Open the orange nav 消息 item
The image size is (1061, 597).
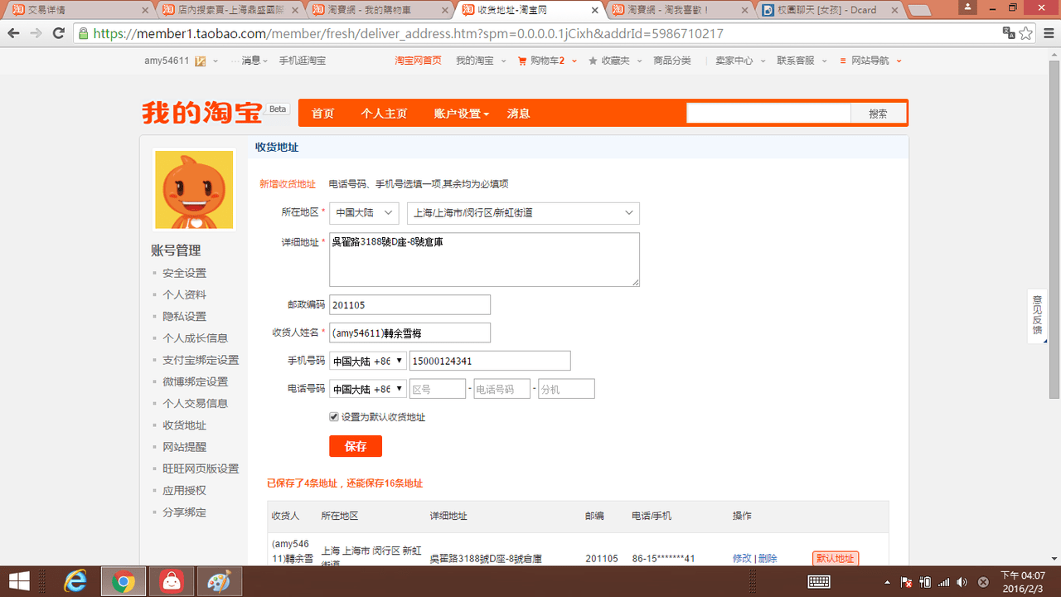pyautogui.click(x=518, y=114)
